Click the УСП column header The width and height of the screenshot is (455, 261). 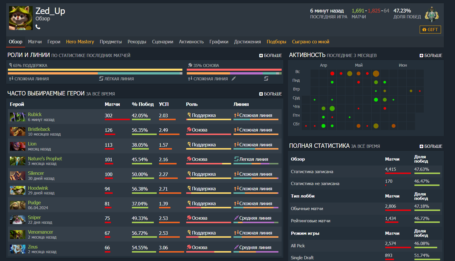164,104
